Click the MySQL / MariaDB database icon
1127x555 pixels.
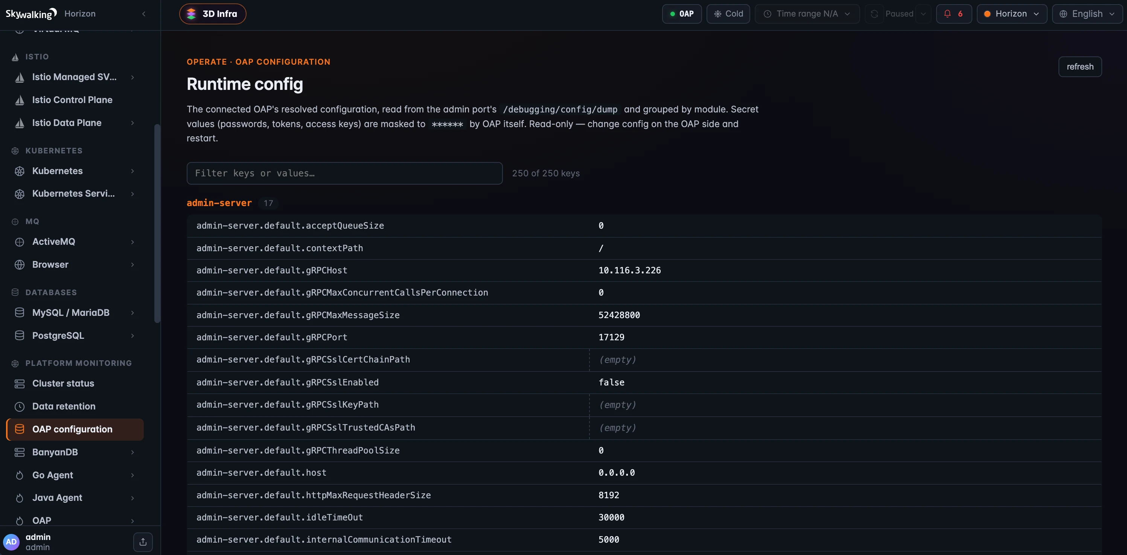click(20, 313)
